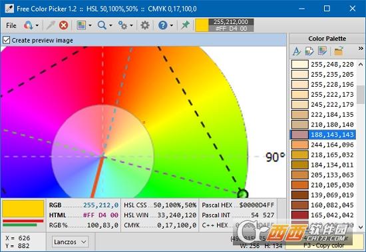Select palette row 160,082,045
Image resolution: width=366 pixels, height=252 pixels.
(323, 205)
